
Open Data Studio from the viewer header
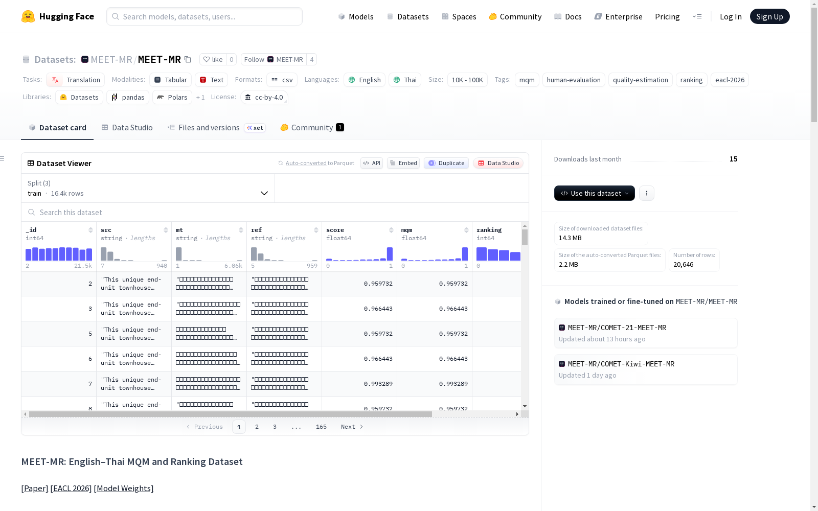[x=498, y=163]
